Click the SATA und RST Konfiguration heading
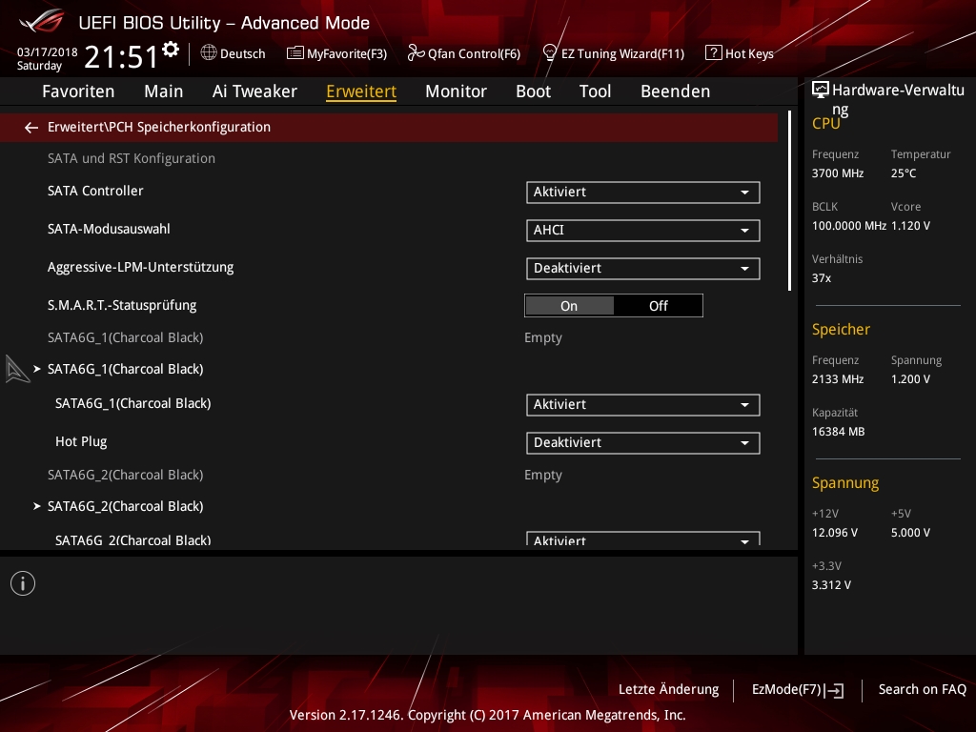 pyautogui.click(x=132, y=159)
